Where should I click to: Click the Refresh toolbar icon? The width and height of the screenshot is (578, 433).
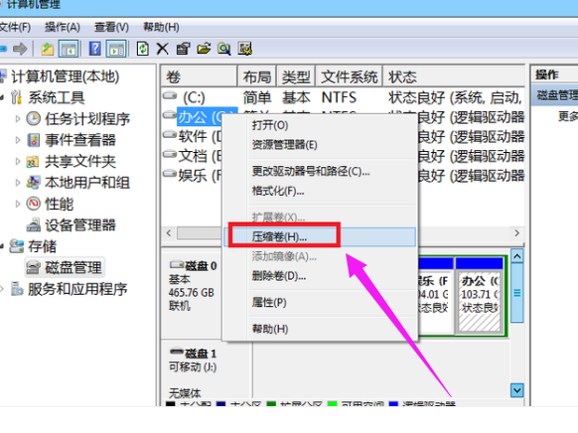[x=143, y=49]
